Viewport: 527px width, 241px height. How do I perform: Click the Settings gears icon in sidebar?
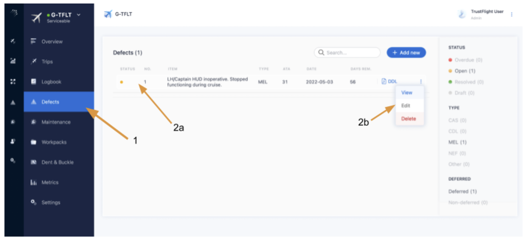[x=33, y=203]
